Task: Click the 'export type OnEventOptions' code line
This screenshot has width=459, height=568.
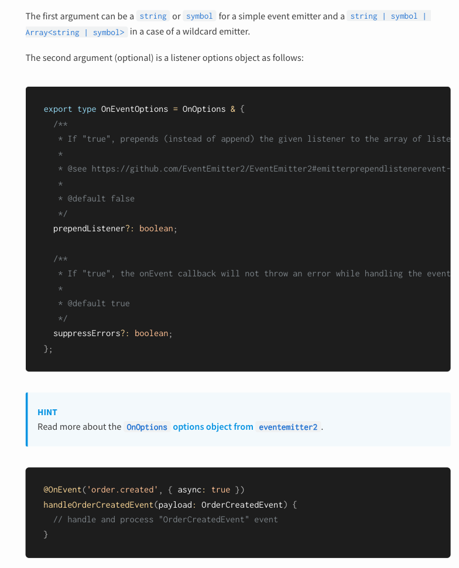Action: (144, 109)
